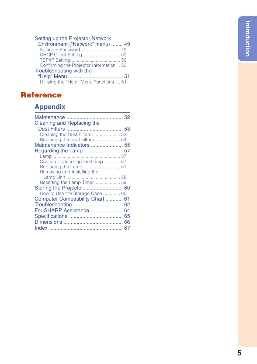Go to Replacing the Dust Filters
This screenshot has height=364, width=257.
coord(67,140)
